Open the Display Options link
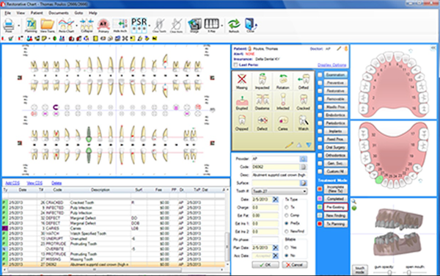 tap(331, 65)
